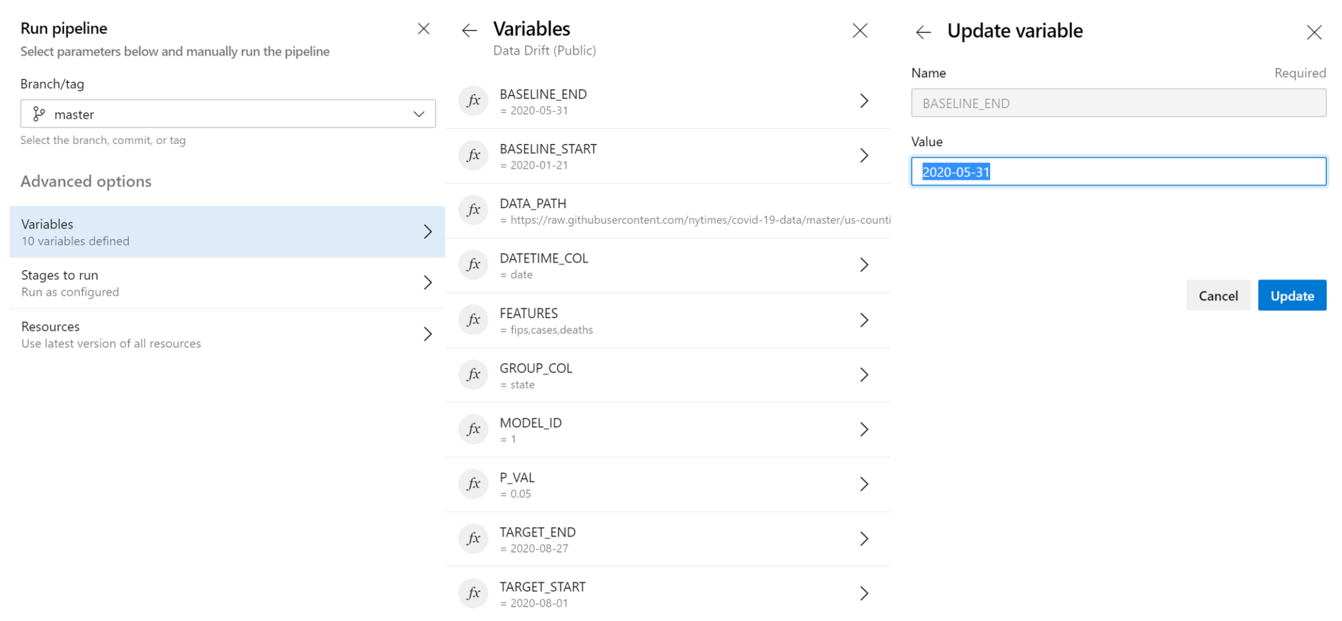Click the back arrow on the Variables panel

pos(469,30)
